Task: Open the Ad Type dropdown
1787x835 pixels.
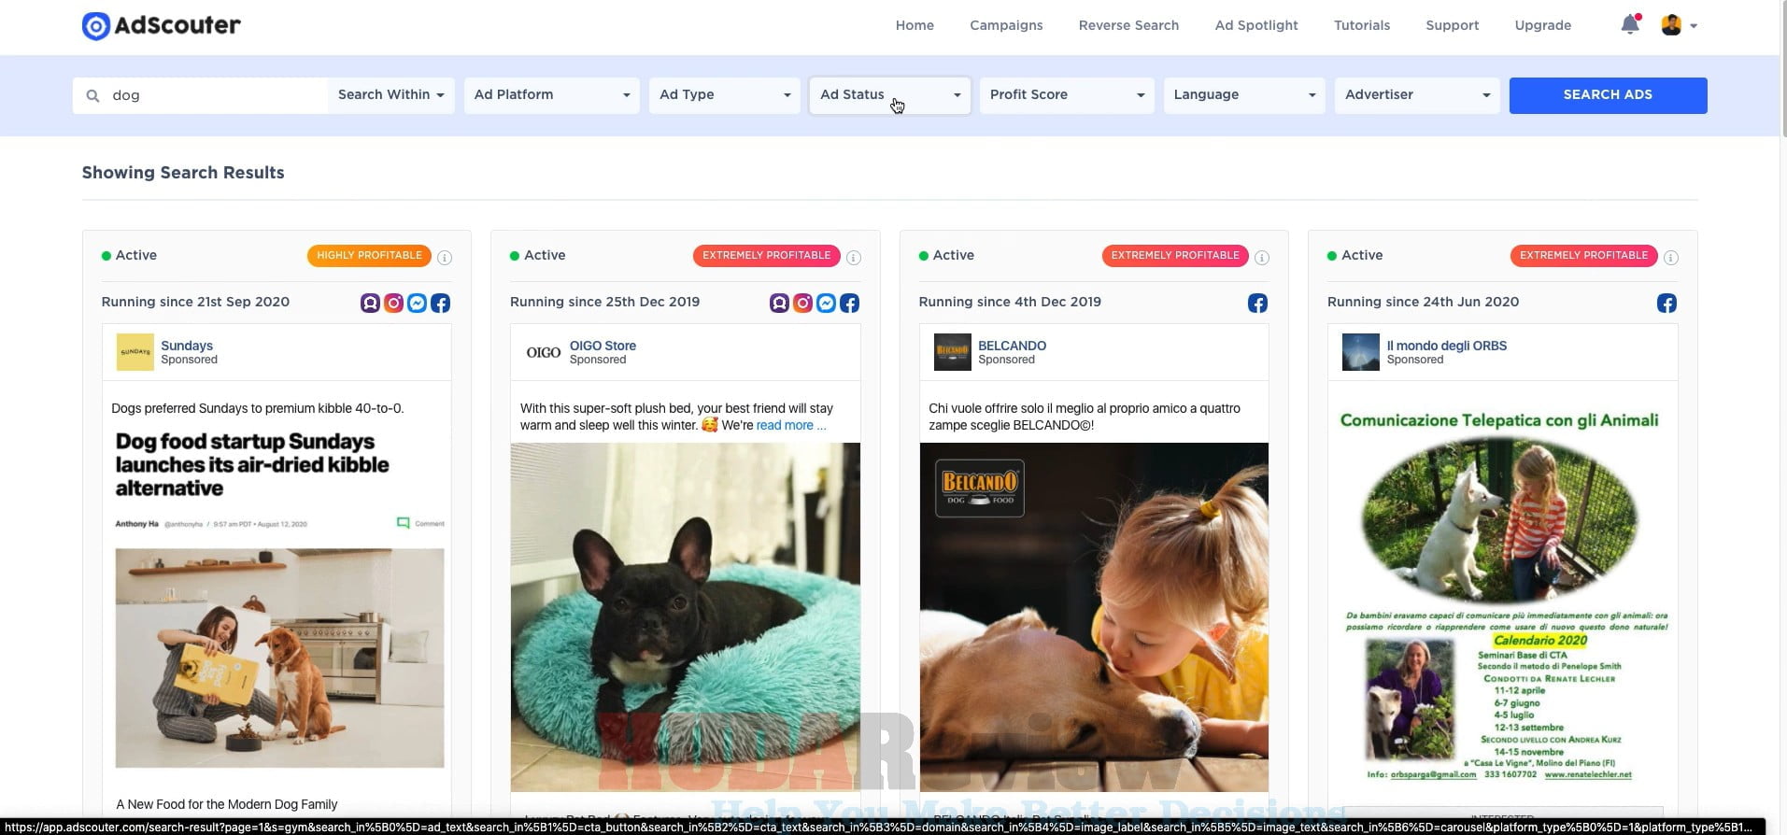Action: [725, 95]
